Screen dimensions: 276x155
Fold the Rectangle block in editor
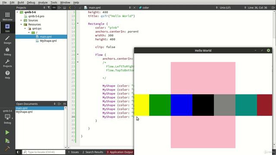point(78,23)
